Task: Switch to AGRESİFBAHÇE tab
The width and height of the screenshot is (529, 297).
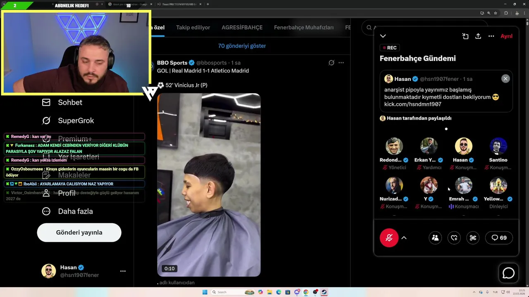Action: click(242, 28)
